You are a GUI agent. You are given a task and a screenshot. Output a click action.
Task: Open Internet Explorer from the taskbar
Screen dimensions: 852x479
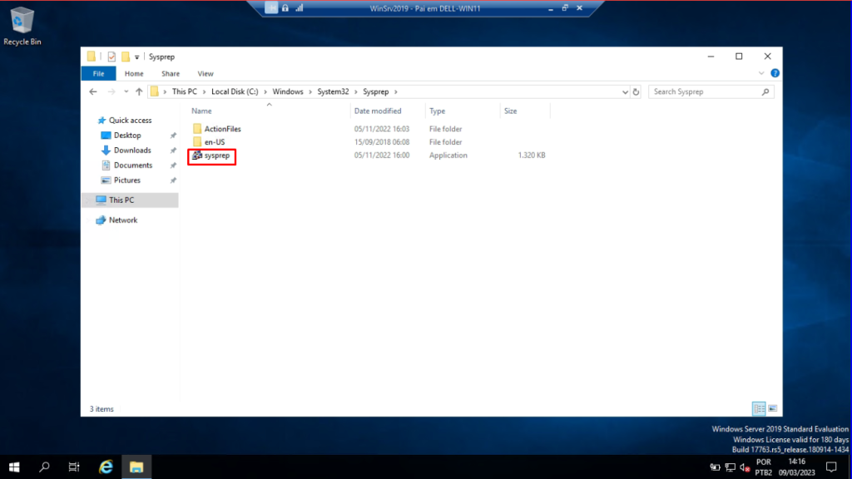[x=106, y=467]
